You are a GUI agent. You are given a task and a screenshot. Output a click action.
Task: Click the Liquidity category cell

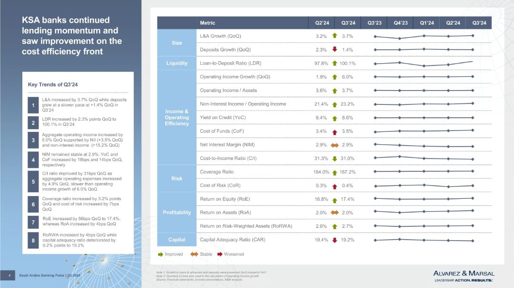tap(177, 63)
